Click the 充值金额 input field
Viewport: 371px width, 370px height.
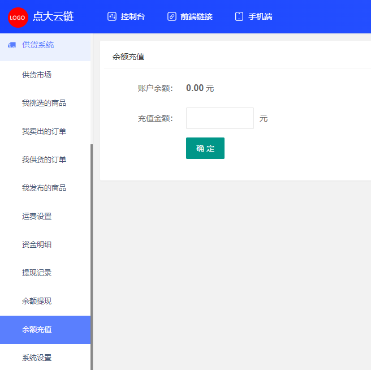coord(220,118)
